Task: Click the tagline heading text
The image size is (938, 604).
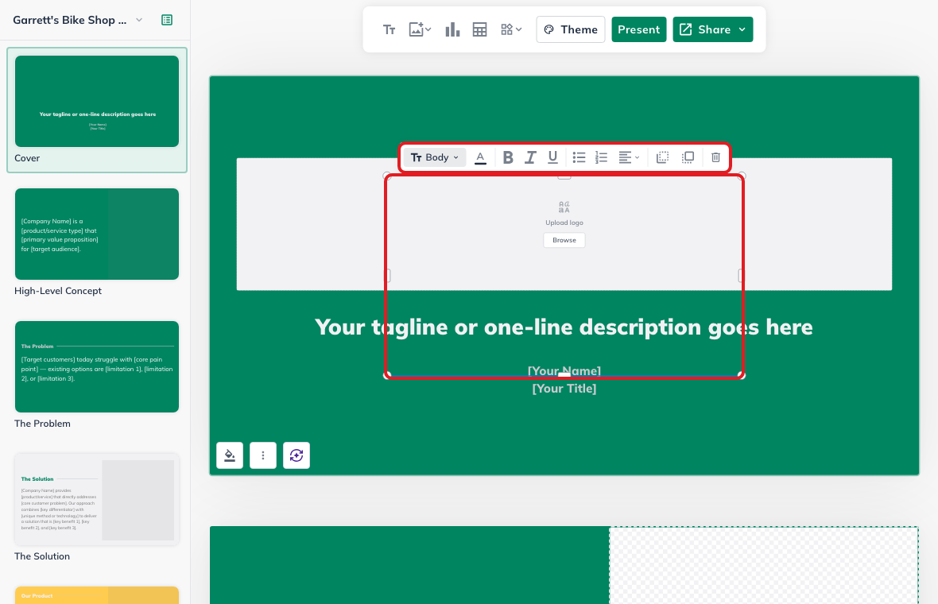Action: coord(564,327)
